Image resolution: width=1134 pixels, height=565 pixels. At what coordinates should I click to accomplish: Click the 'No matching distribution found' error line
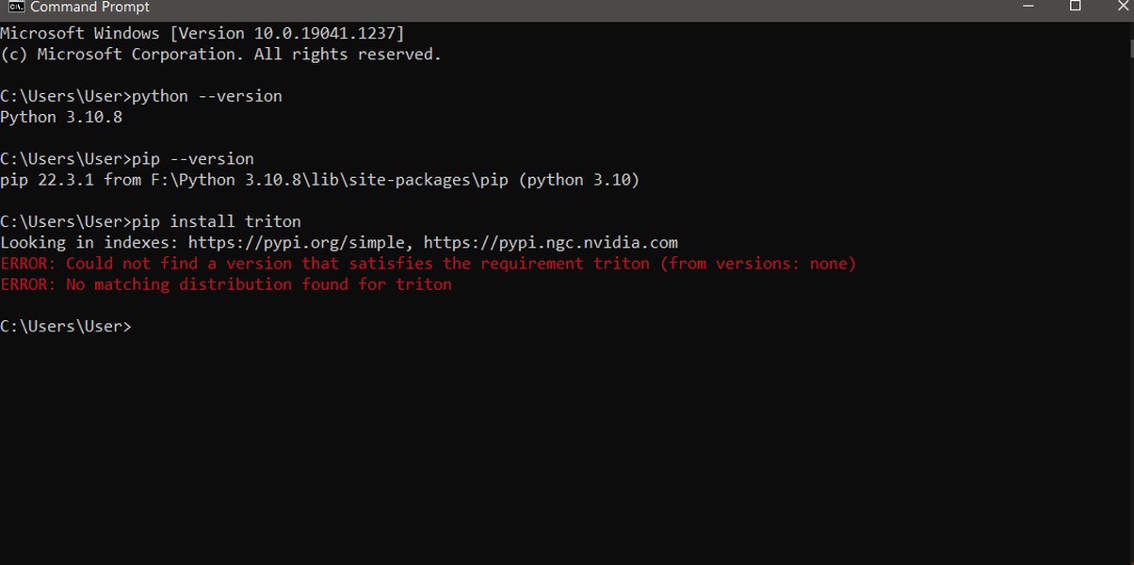226,284
